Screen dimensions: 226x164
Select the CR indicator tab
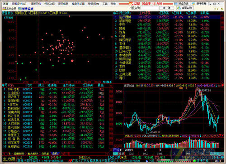[174, 154]
